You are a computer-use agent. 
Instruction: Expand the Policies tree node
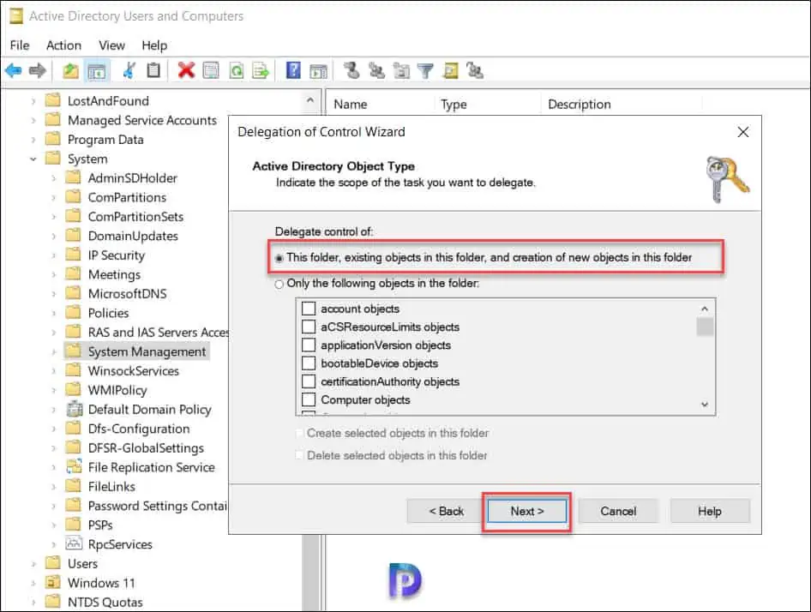click(54, 313)
